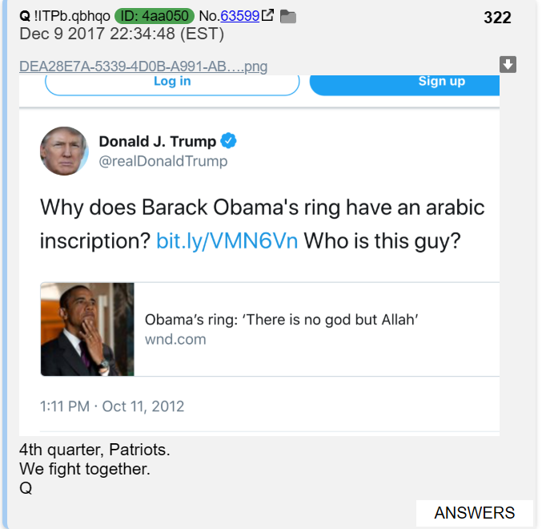Click the Obama photo thumbnail in link card

(x=87, y=329)
